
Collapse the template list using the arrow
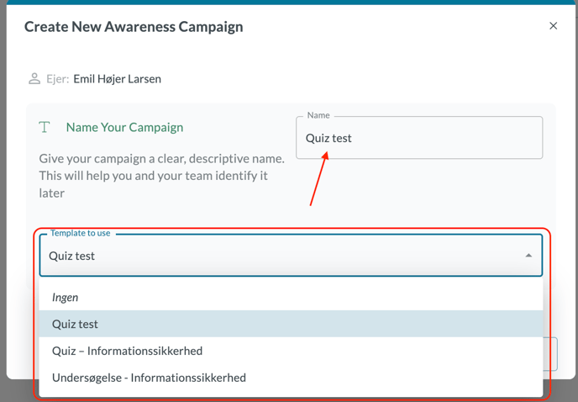pyautogui.click(x=528, y=256)
